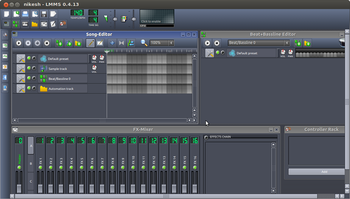This screenshot has width=350, height=199.
Task: Open the zoom level selector in Song-Editor
Action: 162,43
